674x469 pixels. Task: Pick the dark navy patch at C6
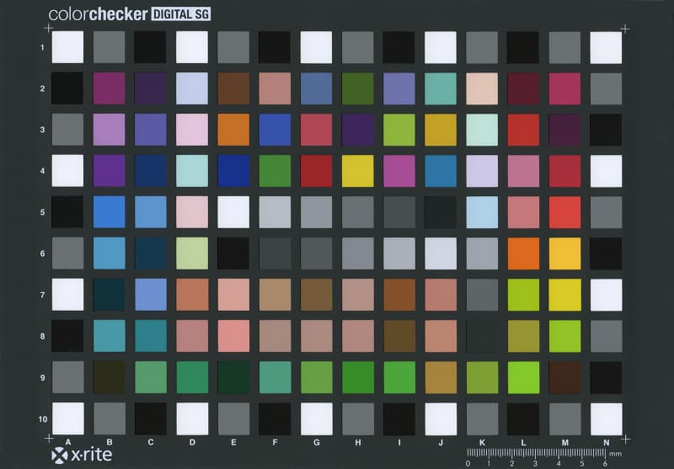pyautogui.click(x=151, y=253)
